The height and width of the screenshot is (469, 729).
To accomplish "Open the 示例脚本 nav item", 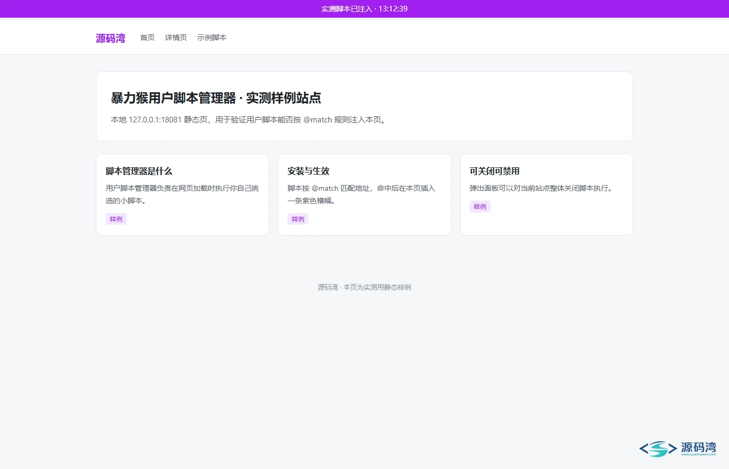I will 212,38.
